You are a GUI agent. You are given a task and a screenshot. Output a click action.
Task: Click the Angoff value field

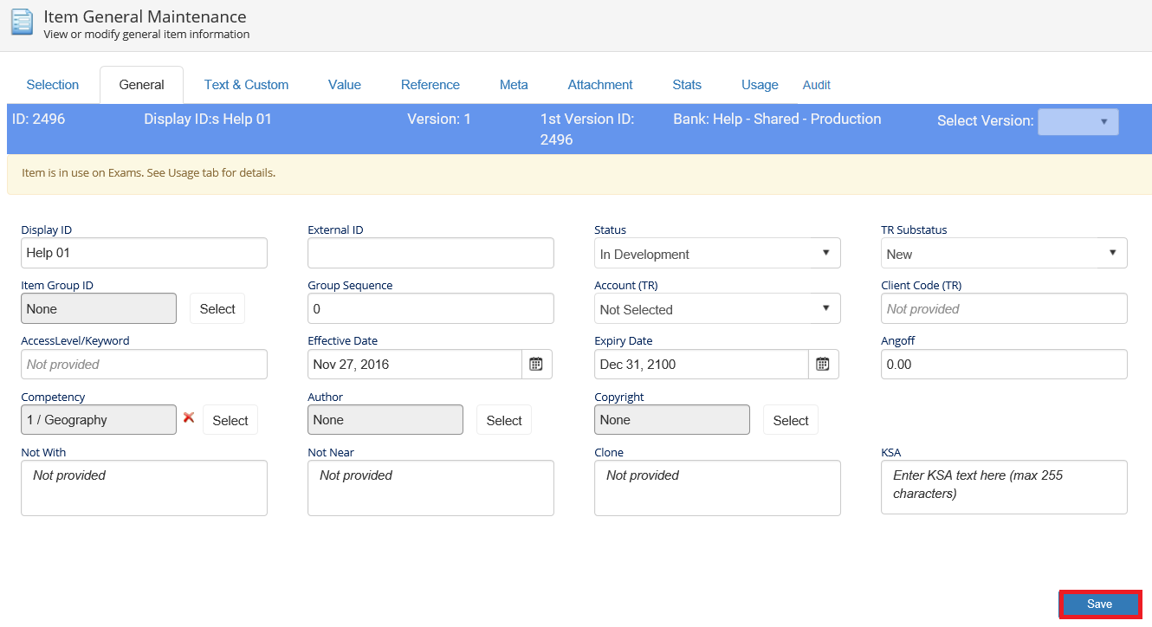[1004, 365]
